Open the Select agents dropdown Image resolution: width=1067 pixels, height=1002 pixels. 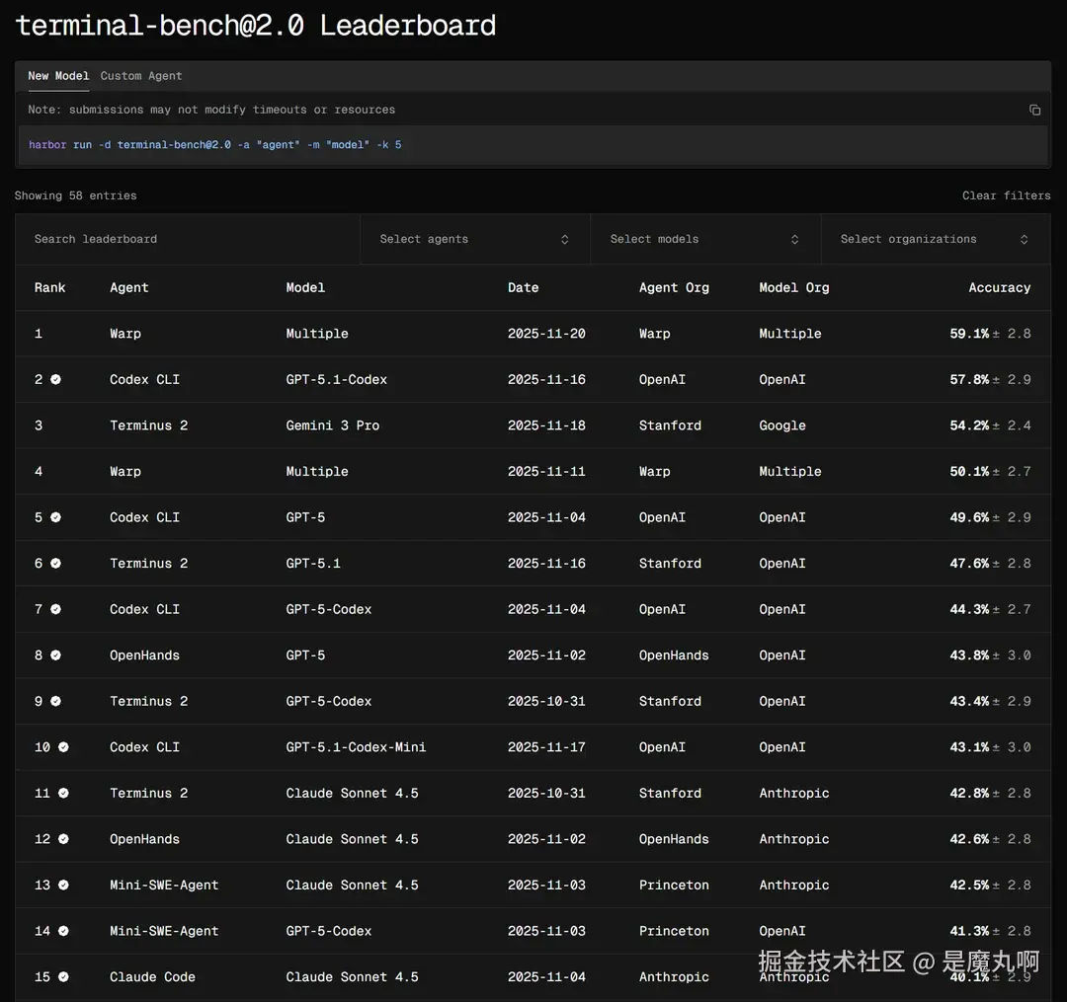point(474,239)
